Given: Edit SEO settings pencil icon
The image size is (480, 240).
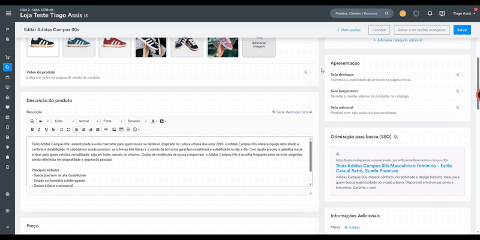Looking at the screenshot, I should [x=396, y=137].
